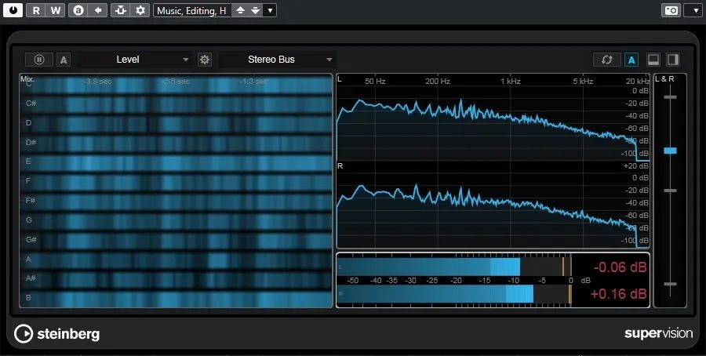Switch between A/B settings with the 'a' button
Image resolution: width=706 pixels, height=356 pixels.
78,10
